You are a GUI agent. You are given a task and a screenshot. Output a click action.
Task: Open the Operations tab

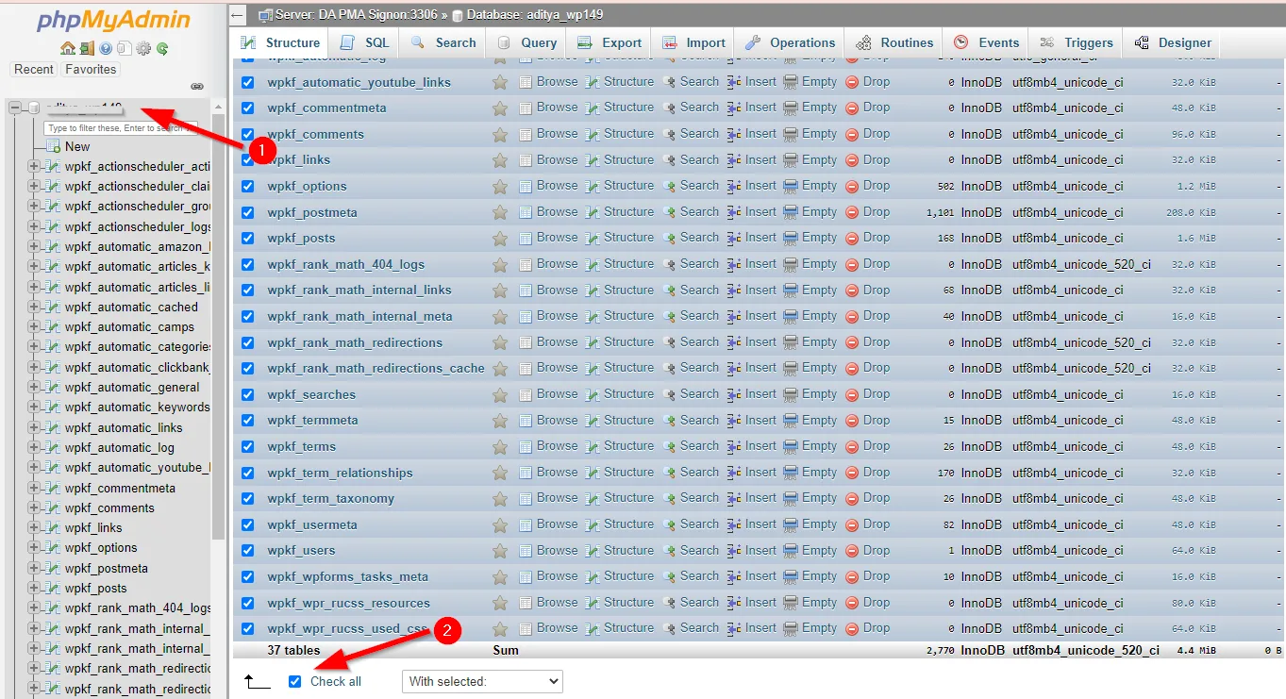[790, 42]
